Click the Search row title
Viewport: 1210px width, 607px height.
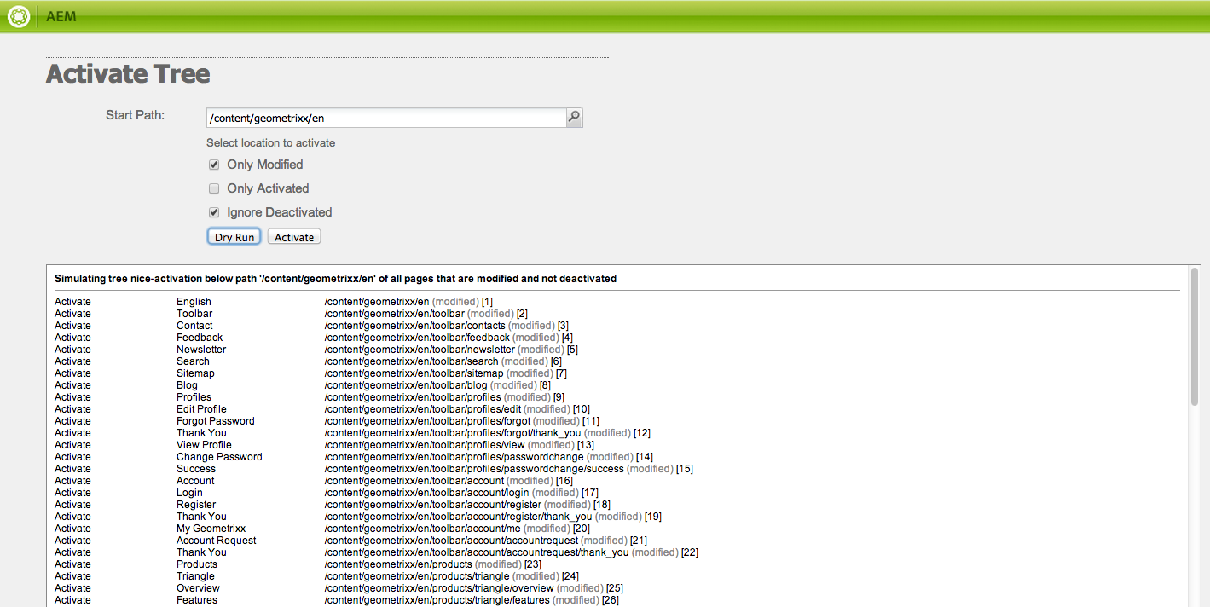[193, 361]
